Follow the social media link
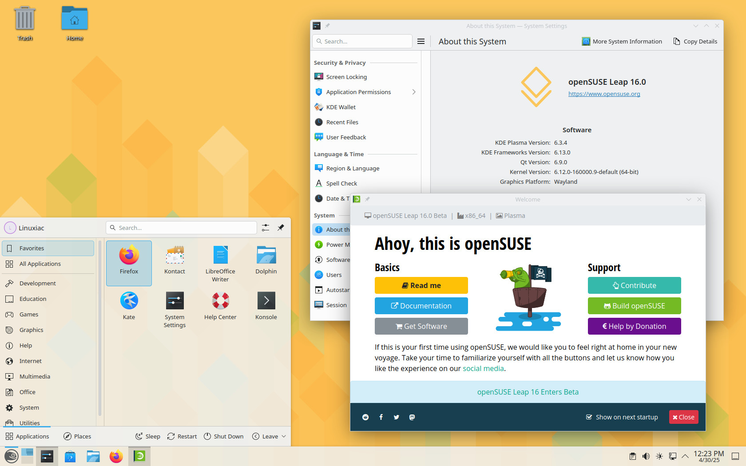Image resolution: width=746 pixels, height=466 pixels. [x=483, y=368]
